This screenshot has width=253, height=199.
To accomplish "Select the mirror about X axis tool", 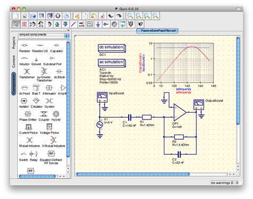I will (33, 24).
